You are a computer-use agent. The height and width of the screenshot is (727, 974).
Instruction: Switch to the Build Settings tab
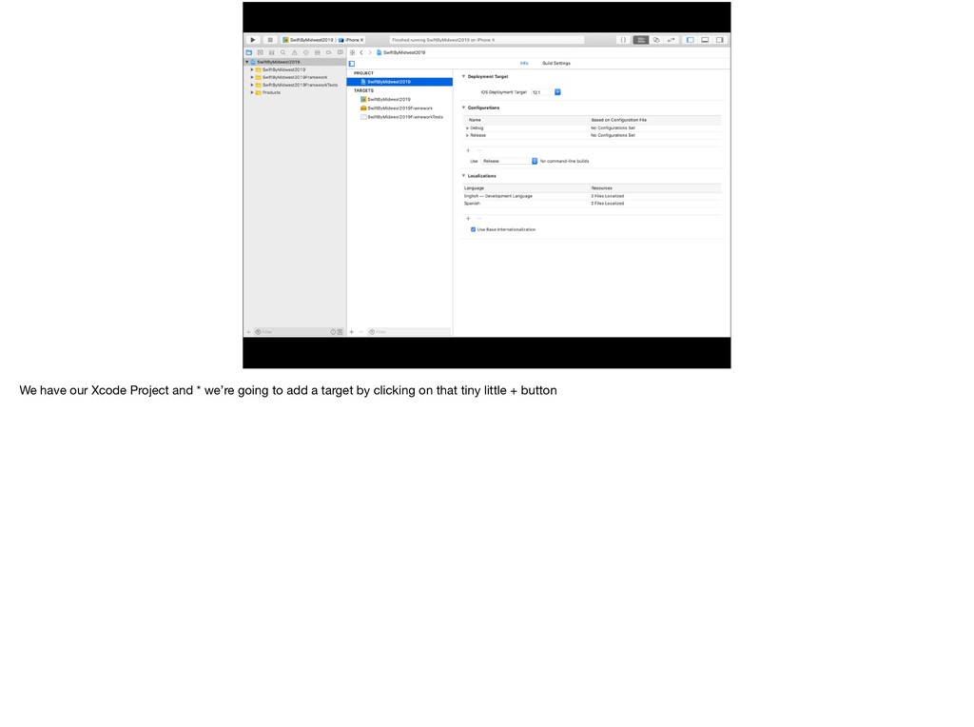[556, 64]
